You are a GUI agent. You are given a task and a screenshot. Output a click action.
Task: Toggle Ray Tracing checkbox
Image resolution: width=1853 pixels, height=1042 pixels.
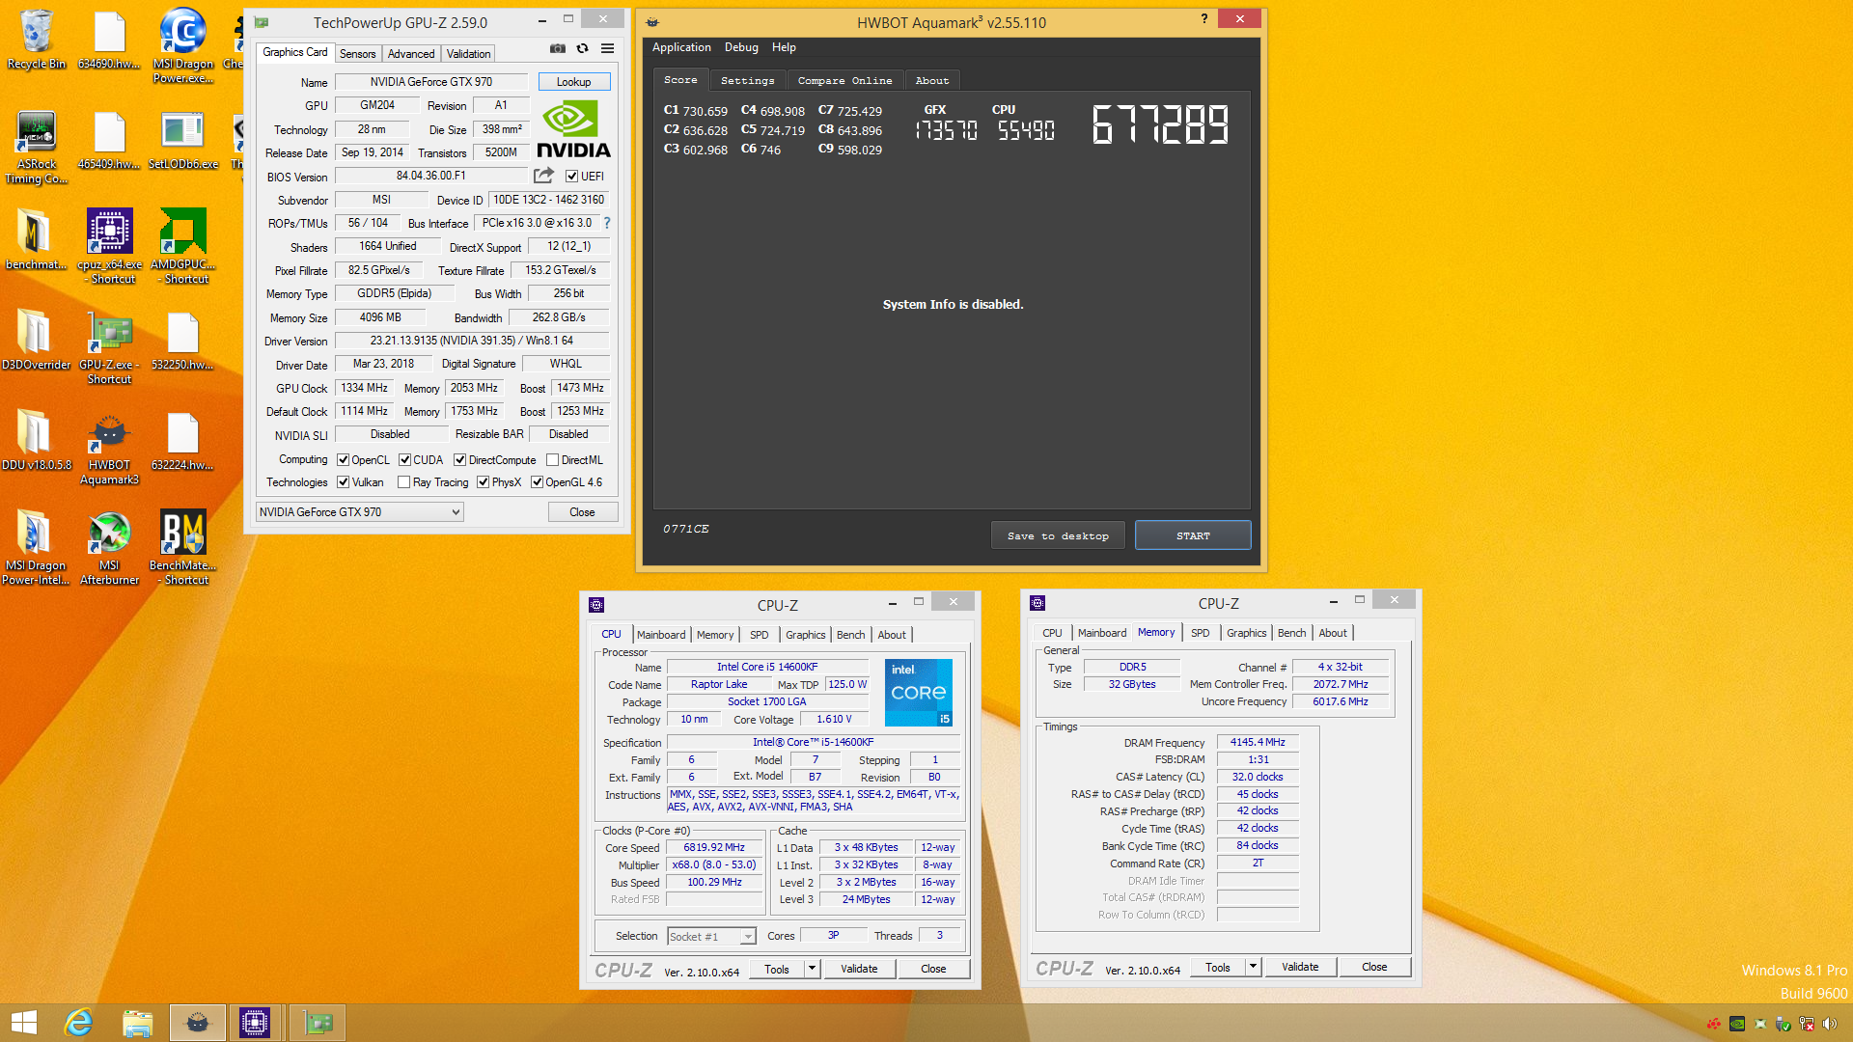pyautogui.click(x=404, y=482)
